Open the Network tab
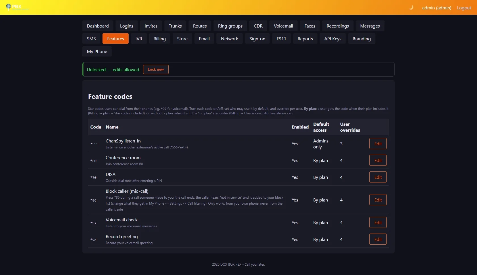The image size is (477, 275). 230,39
